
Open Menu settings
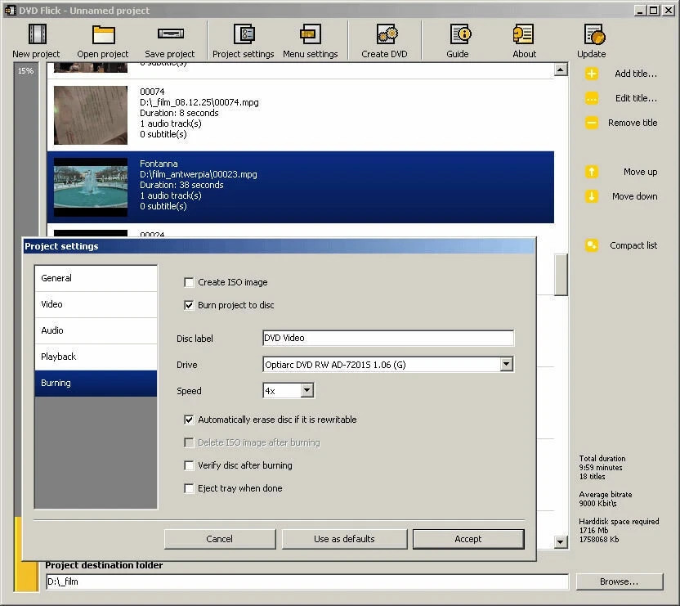310,39
